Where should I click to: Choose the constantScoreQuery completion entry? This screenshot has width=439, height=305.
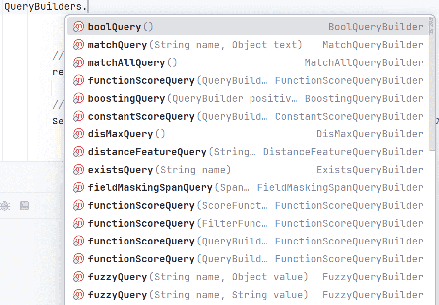141,117
